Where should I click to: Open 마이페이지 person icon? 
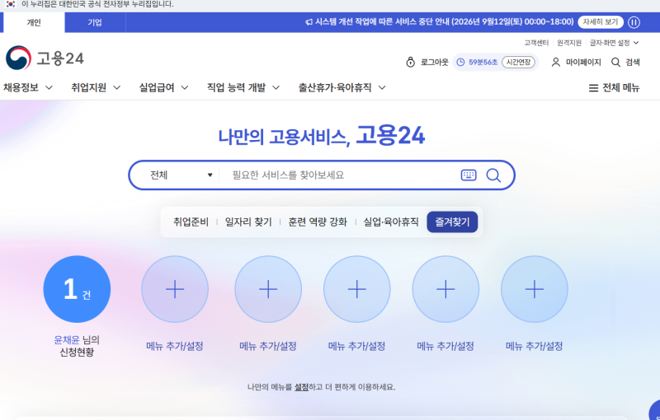pos(555,62)
